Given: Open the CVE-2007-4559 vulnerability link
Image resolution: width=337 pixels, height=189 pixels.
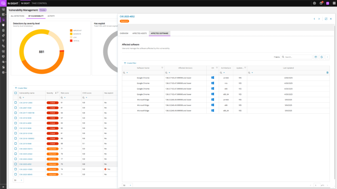Looking at the screenshot, I should click(x=25, y=108).
